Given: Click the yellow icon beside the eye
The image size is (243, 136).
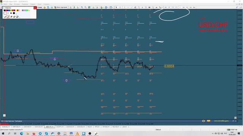Looking at the screenshot, I should [x=208, y=121].
